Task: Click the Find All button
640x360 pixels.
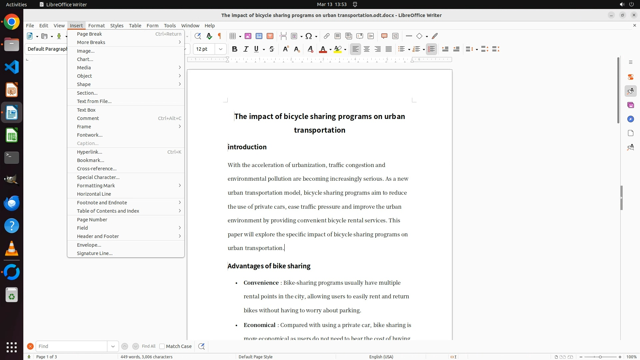Action: point(149,346)
